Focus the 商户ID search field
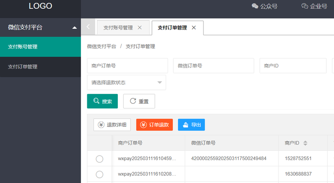Image resolution: width=334 pixels, height=183 pixels. pyautogui.click(x=293, y=66)
